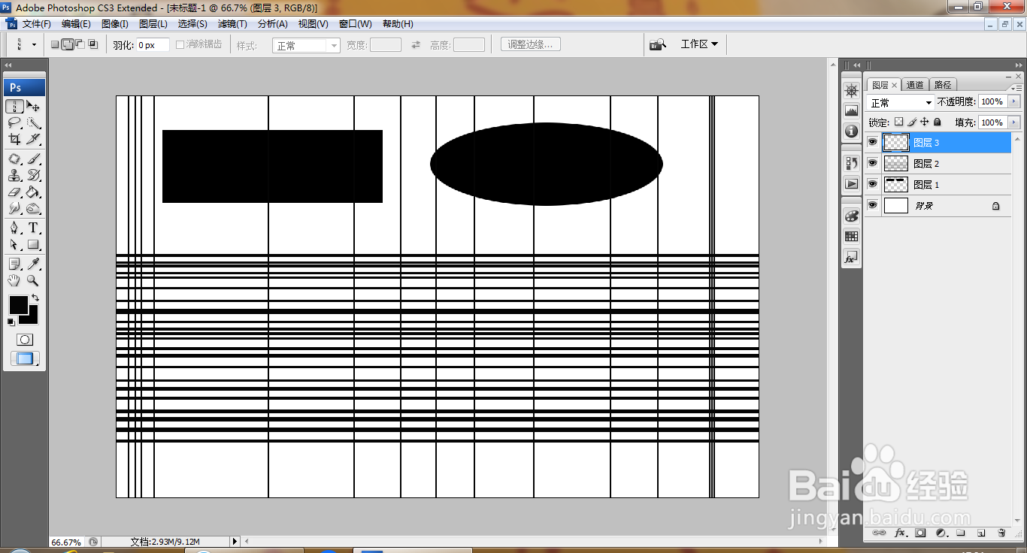Select the Path Selection tool
Screen dimensions: 1027x553
tap(15, 245)
